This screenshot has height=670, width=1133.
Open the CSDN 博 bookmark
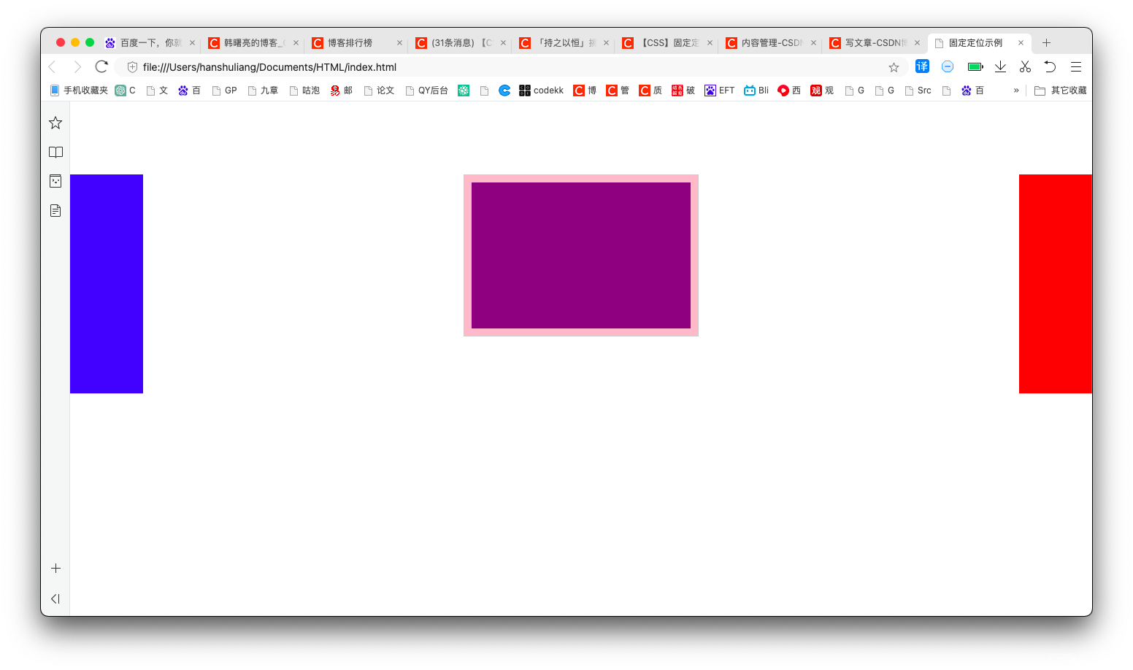585,91
